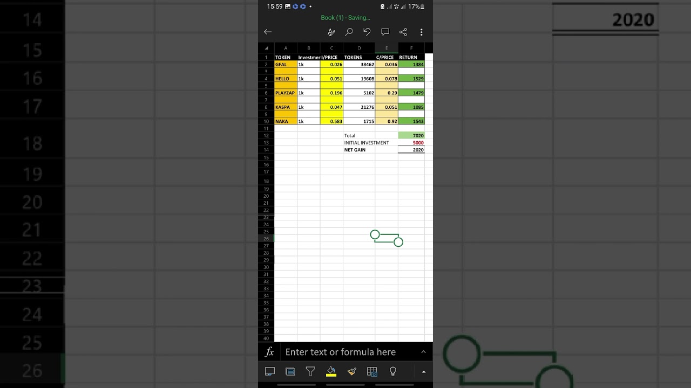The height and width of the screenshot is (388, 691).
Task: Open the pen editing tools icon
Action: [x=331, y=32]
